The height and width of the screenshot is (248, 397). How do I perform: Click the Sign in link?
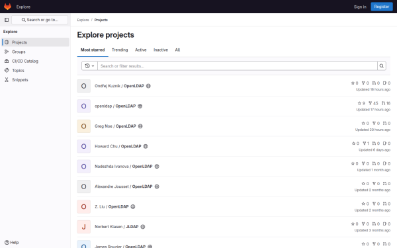coord(360,7)
